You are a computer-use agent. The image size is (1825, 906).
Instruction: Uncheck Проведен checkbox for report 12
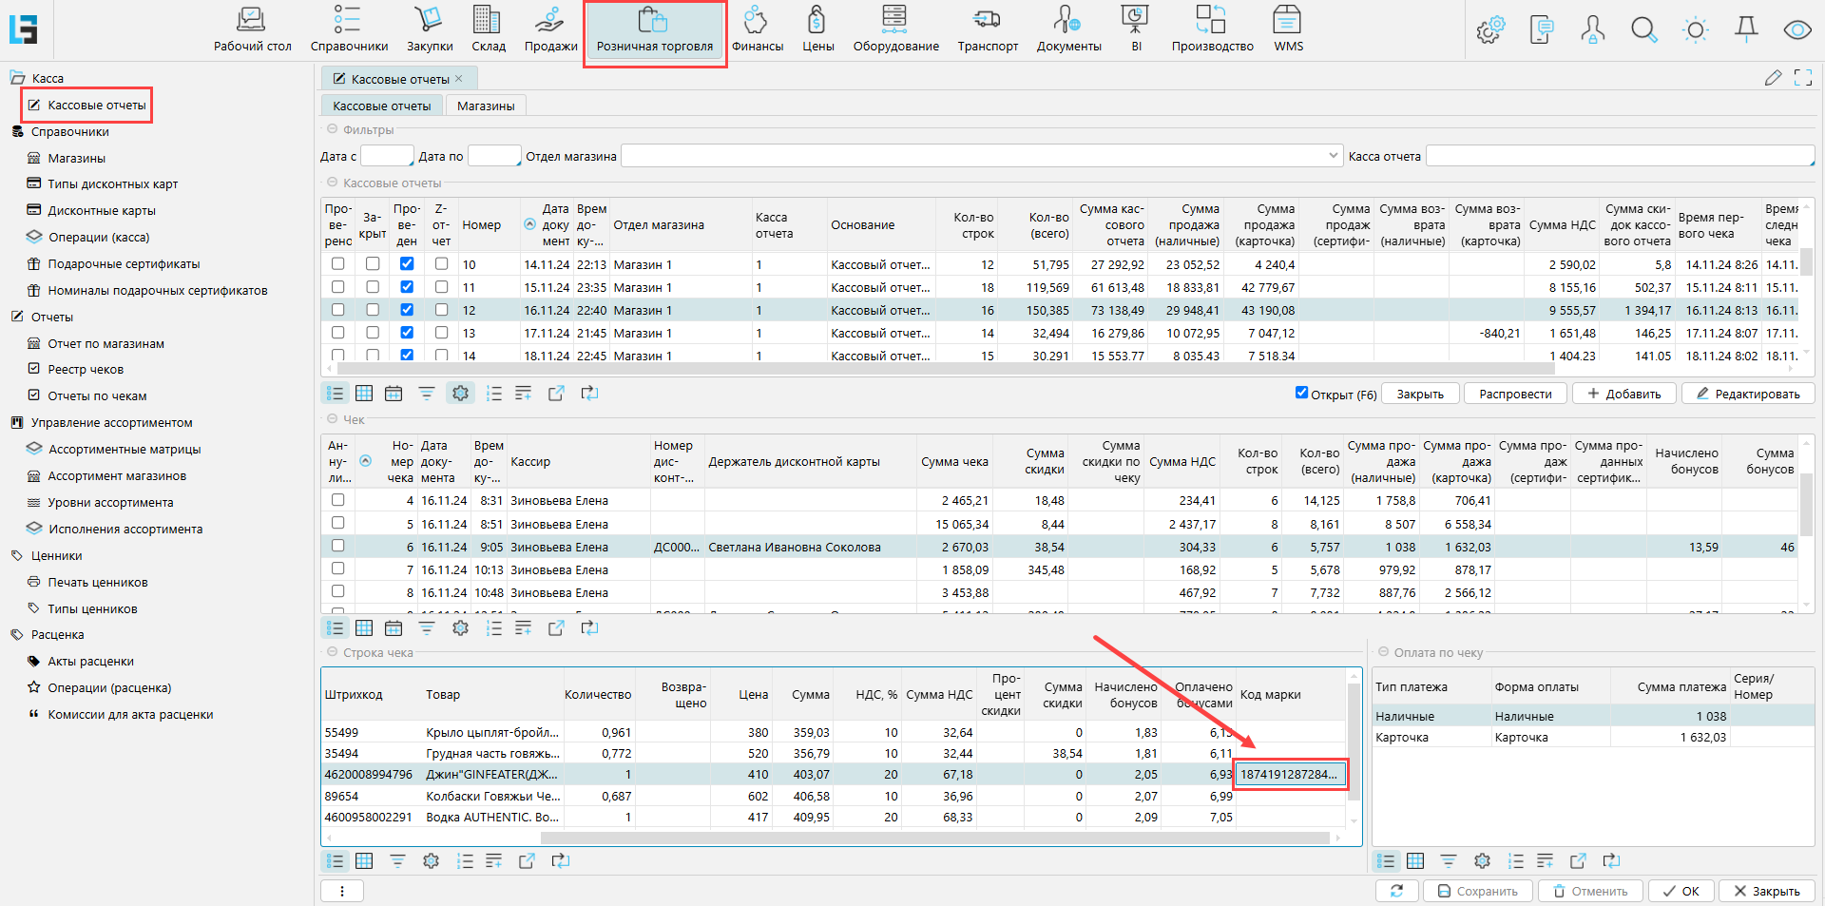click(x=407, y=310)
